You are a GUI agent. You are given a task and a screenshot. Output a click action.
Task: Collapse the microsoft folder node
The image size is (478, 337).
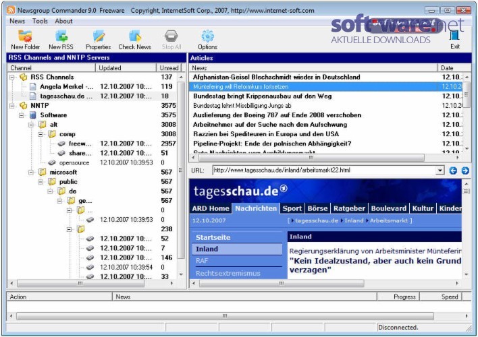tap(31, 173)
